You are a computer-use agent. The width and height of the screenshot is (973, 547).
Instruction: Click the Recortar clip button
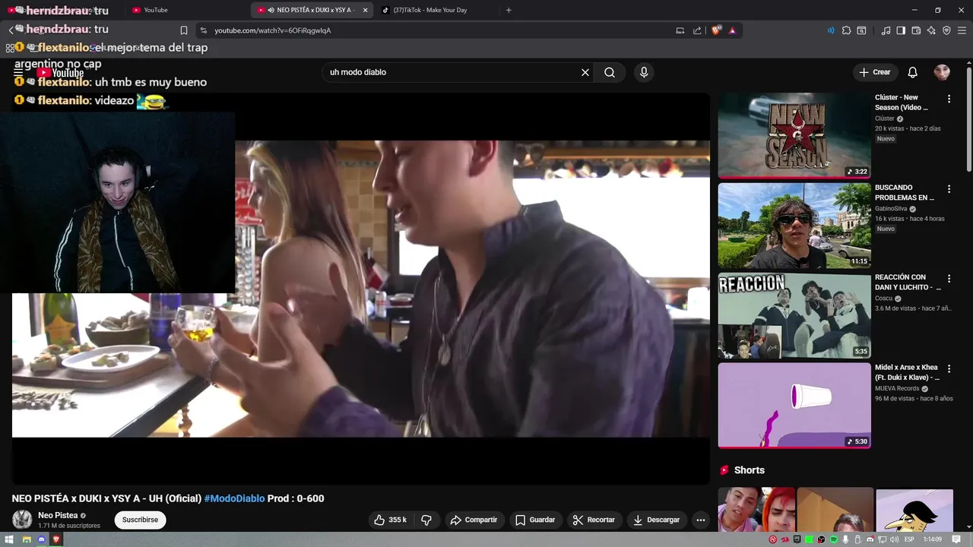click(x=594, y=520)
